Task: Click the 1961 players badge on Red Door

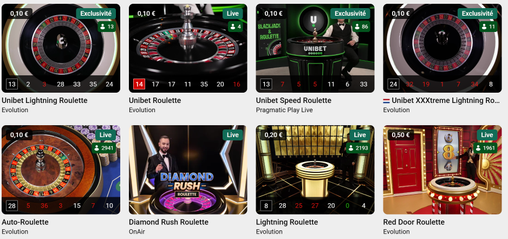Action: [485, 148]
